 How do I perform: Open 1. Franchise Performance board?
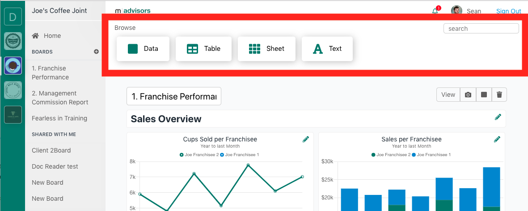pos(51,73)
